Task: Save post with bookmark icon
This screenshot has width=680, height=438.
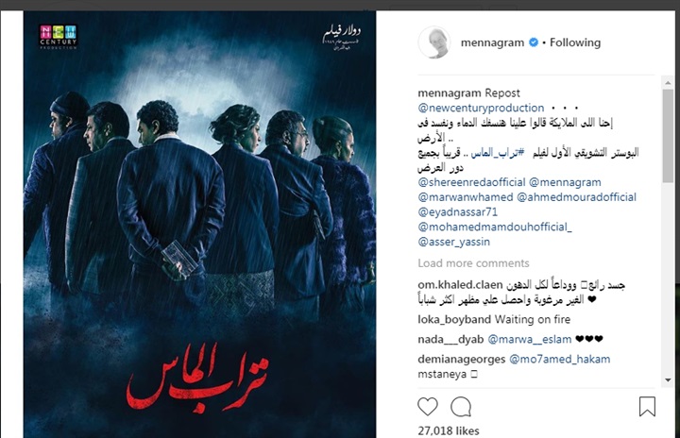Action: 647,407
